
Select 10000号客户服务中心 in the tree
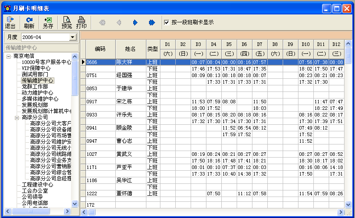[46, 63]
